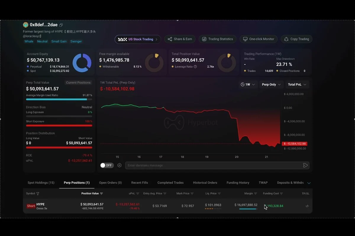The image size is (355, 236).
Task: Click the Small Gain tag
Action: [59, 41]
